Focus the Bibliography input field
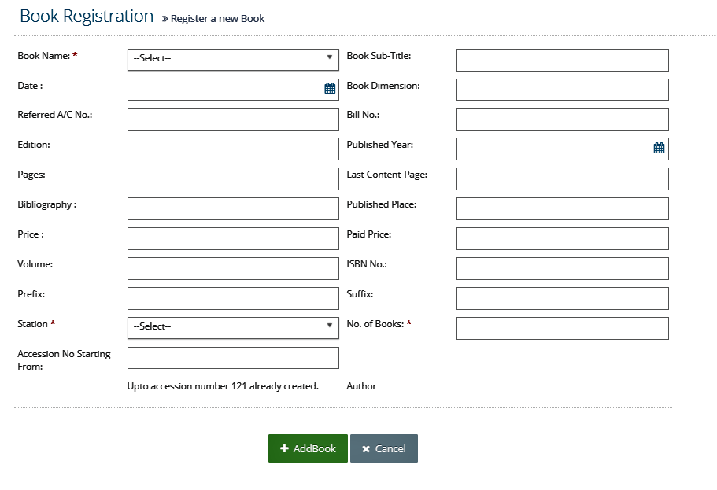This screenshot has width=717, height=490. click(233, 209)
